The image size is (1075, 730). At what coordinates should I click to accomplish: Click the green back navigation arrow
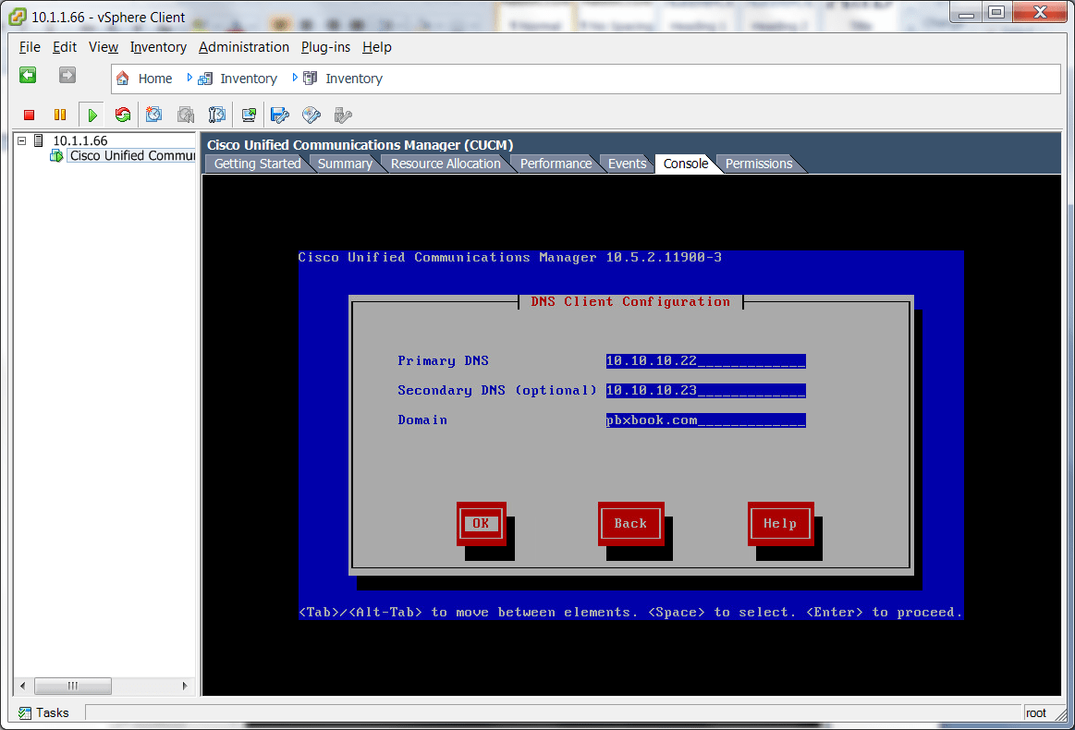28,76
